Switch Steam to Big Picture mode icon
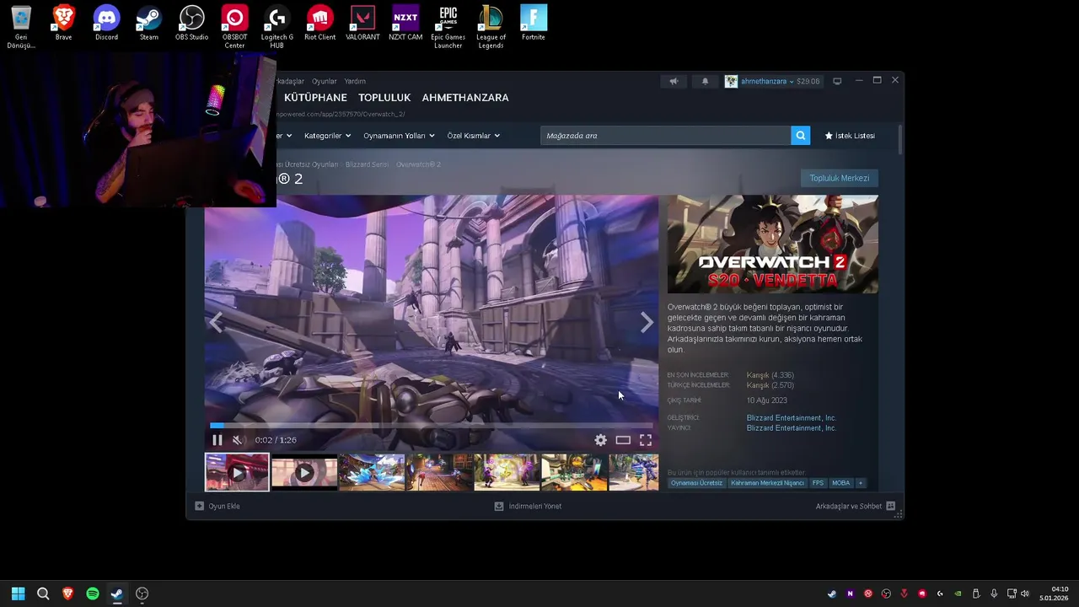 tap(837, 81)
